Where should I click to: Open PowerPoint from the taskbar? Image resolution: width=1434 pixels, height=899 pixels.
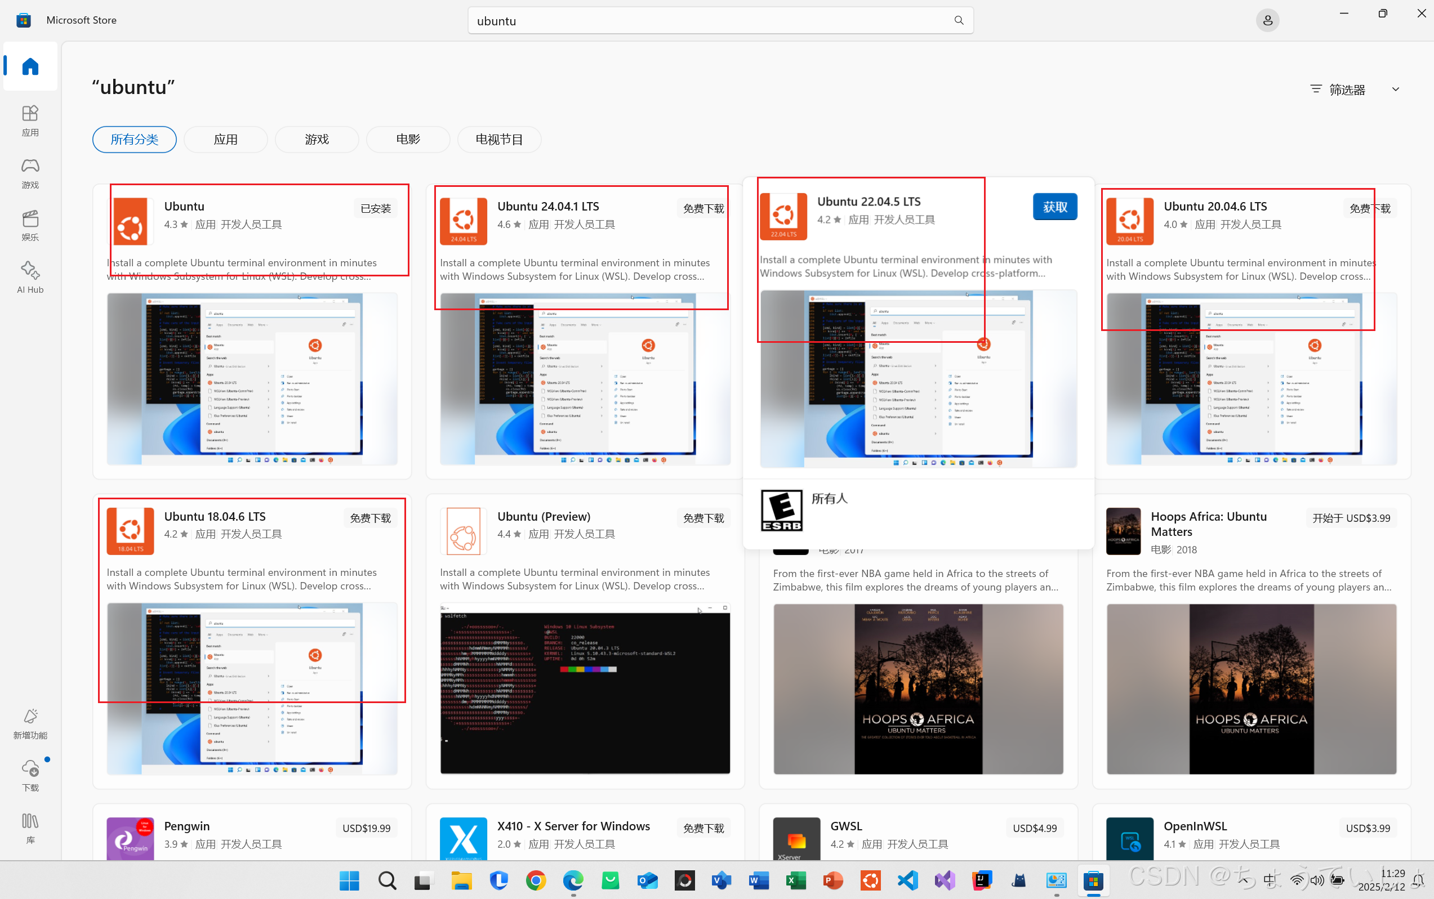click(x=833, y=880)
